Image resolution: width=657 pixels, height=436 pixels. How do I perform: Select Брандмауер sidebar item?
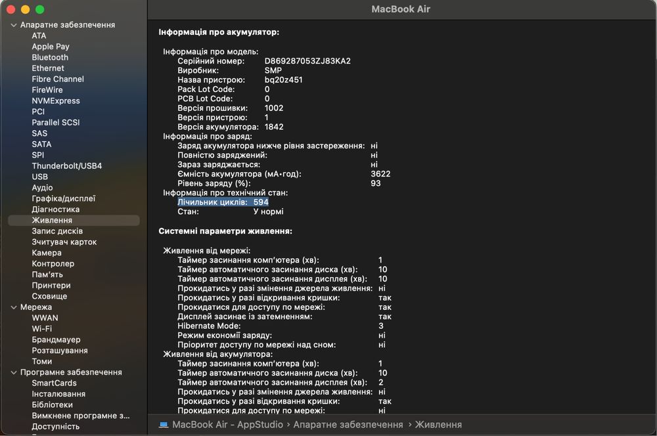(56, 339)
